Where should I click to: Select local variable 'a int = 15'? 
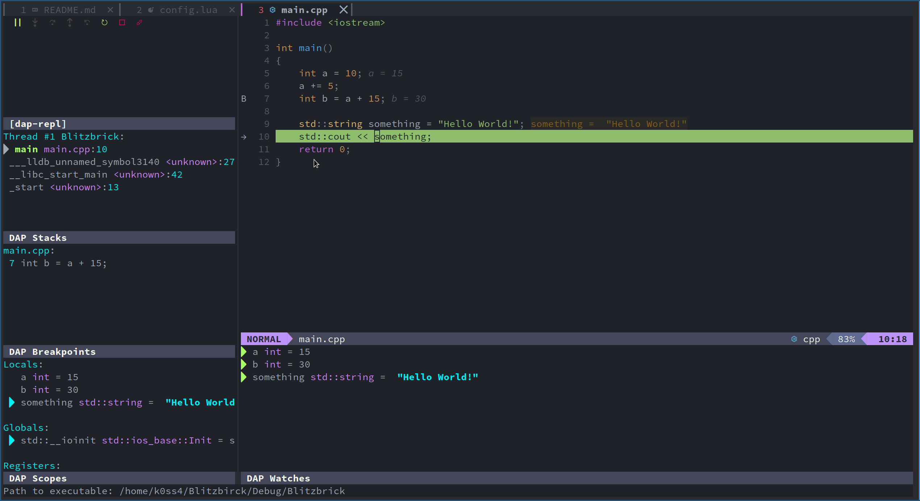pyautogui.click(x=49, y=377)
